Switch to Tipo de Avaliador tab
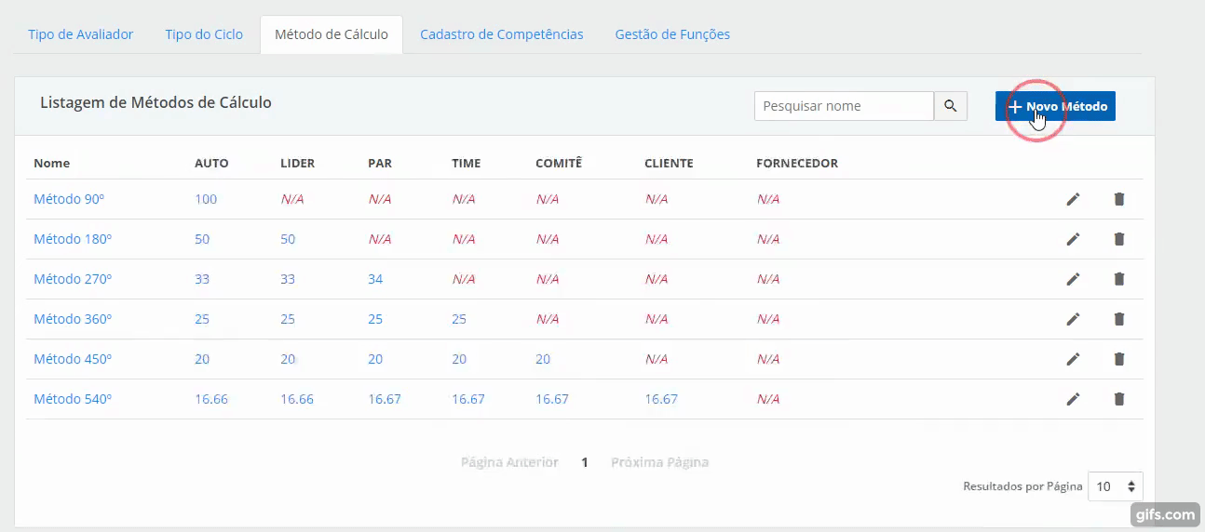Viewport: 1205px width, 532px height. coord(81,34)
